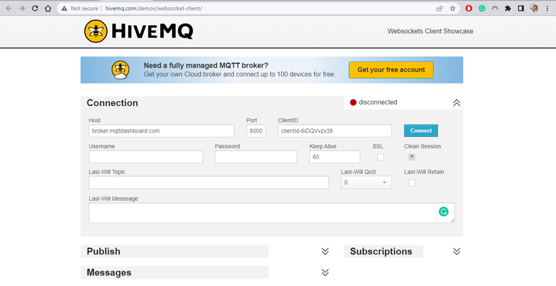Enable the SSL checkbox
Screen dimensions: 556x286
click(380, 157)
